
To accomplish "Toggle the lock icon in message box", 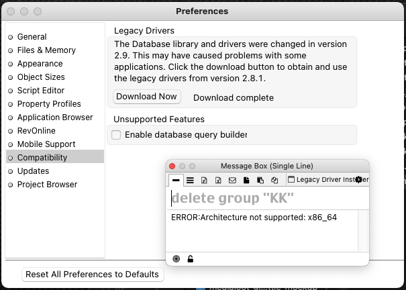I will pos(191,259).
